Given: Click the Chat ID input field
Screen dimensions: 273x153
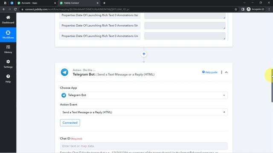Looking at the screenshot, I should point(144,146).
